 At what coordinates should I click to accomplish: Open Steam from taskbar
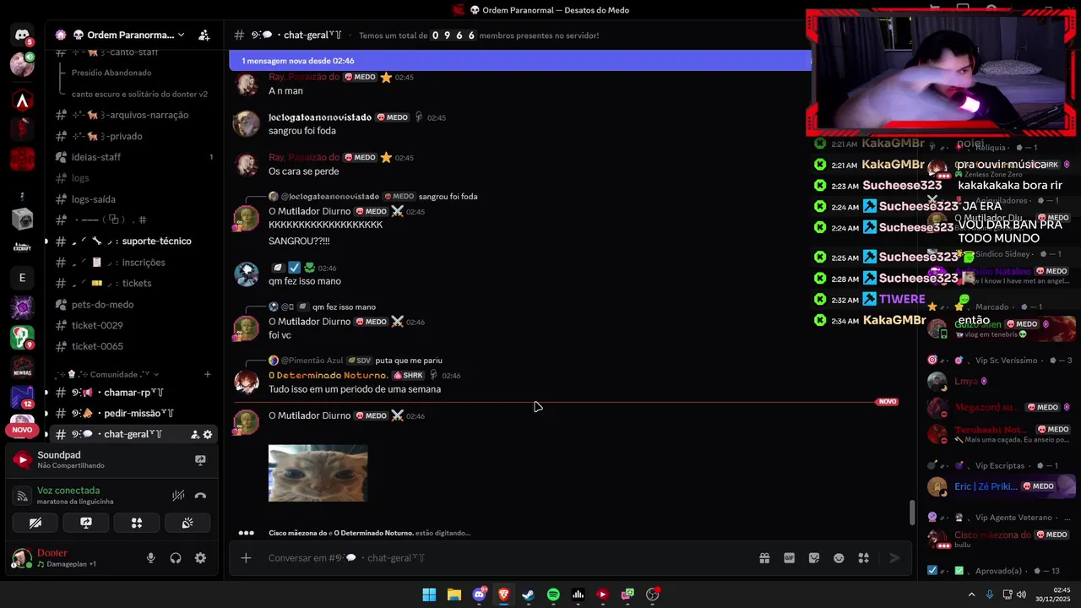(x=529, y=594)
